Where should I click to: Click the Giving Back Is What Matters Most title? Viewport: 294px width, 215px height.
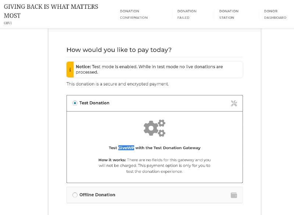pos(51,11)
